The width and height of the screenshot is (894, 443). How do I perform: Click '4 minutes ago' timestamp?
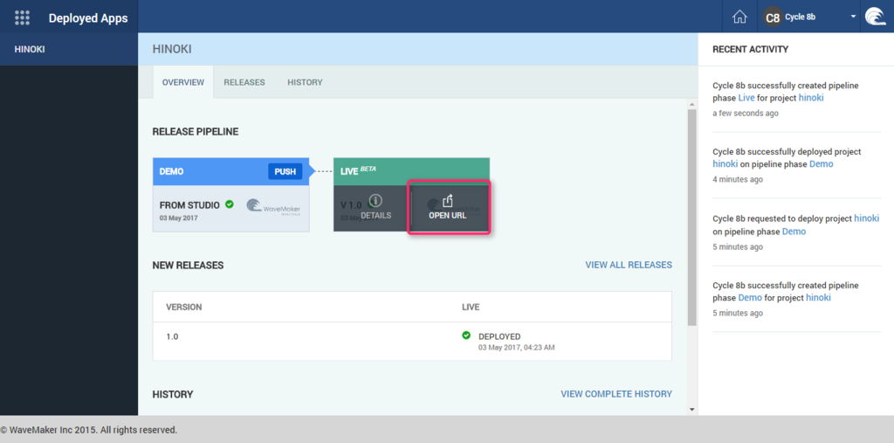[738, 179]
